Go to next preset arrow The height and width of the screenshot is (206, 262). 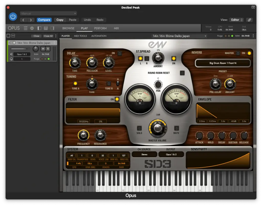pos(31,20)
